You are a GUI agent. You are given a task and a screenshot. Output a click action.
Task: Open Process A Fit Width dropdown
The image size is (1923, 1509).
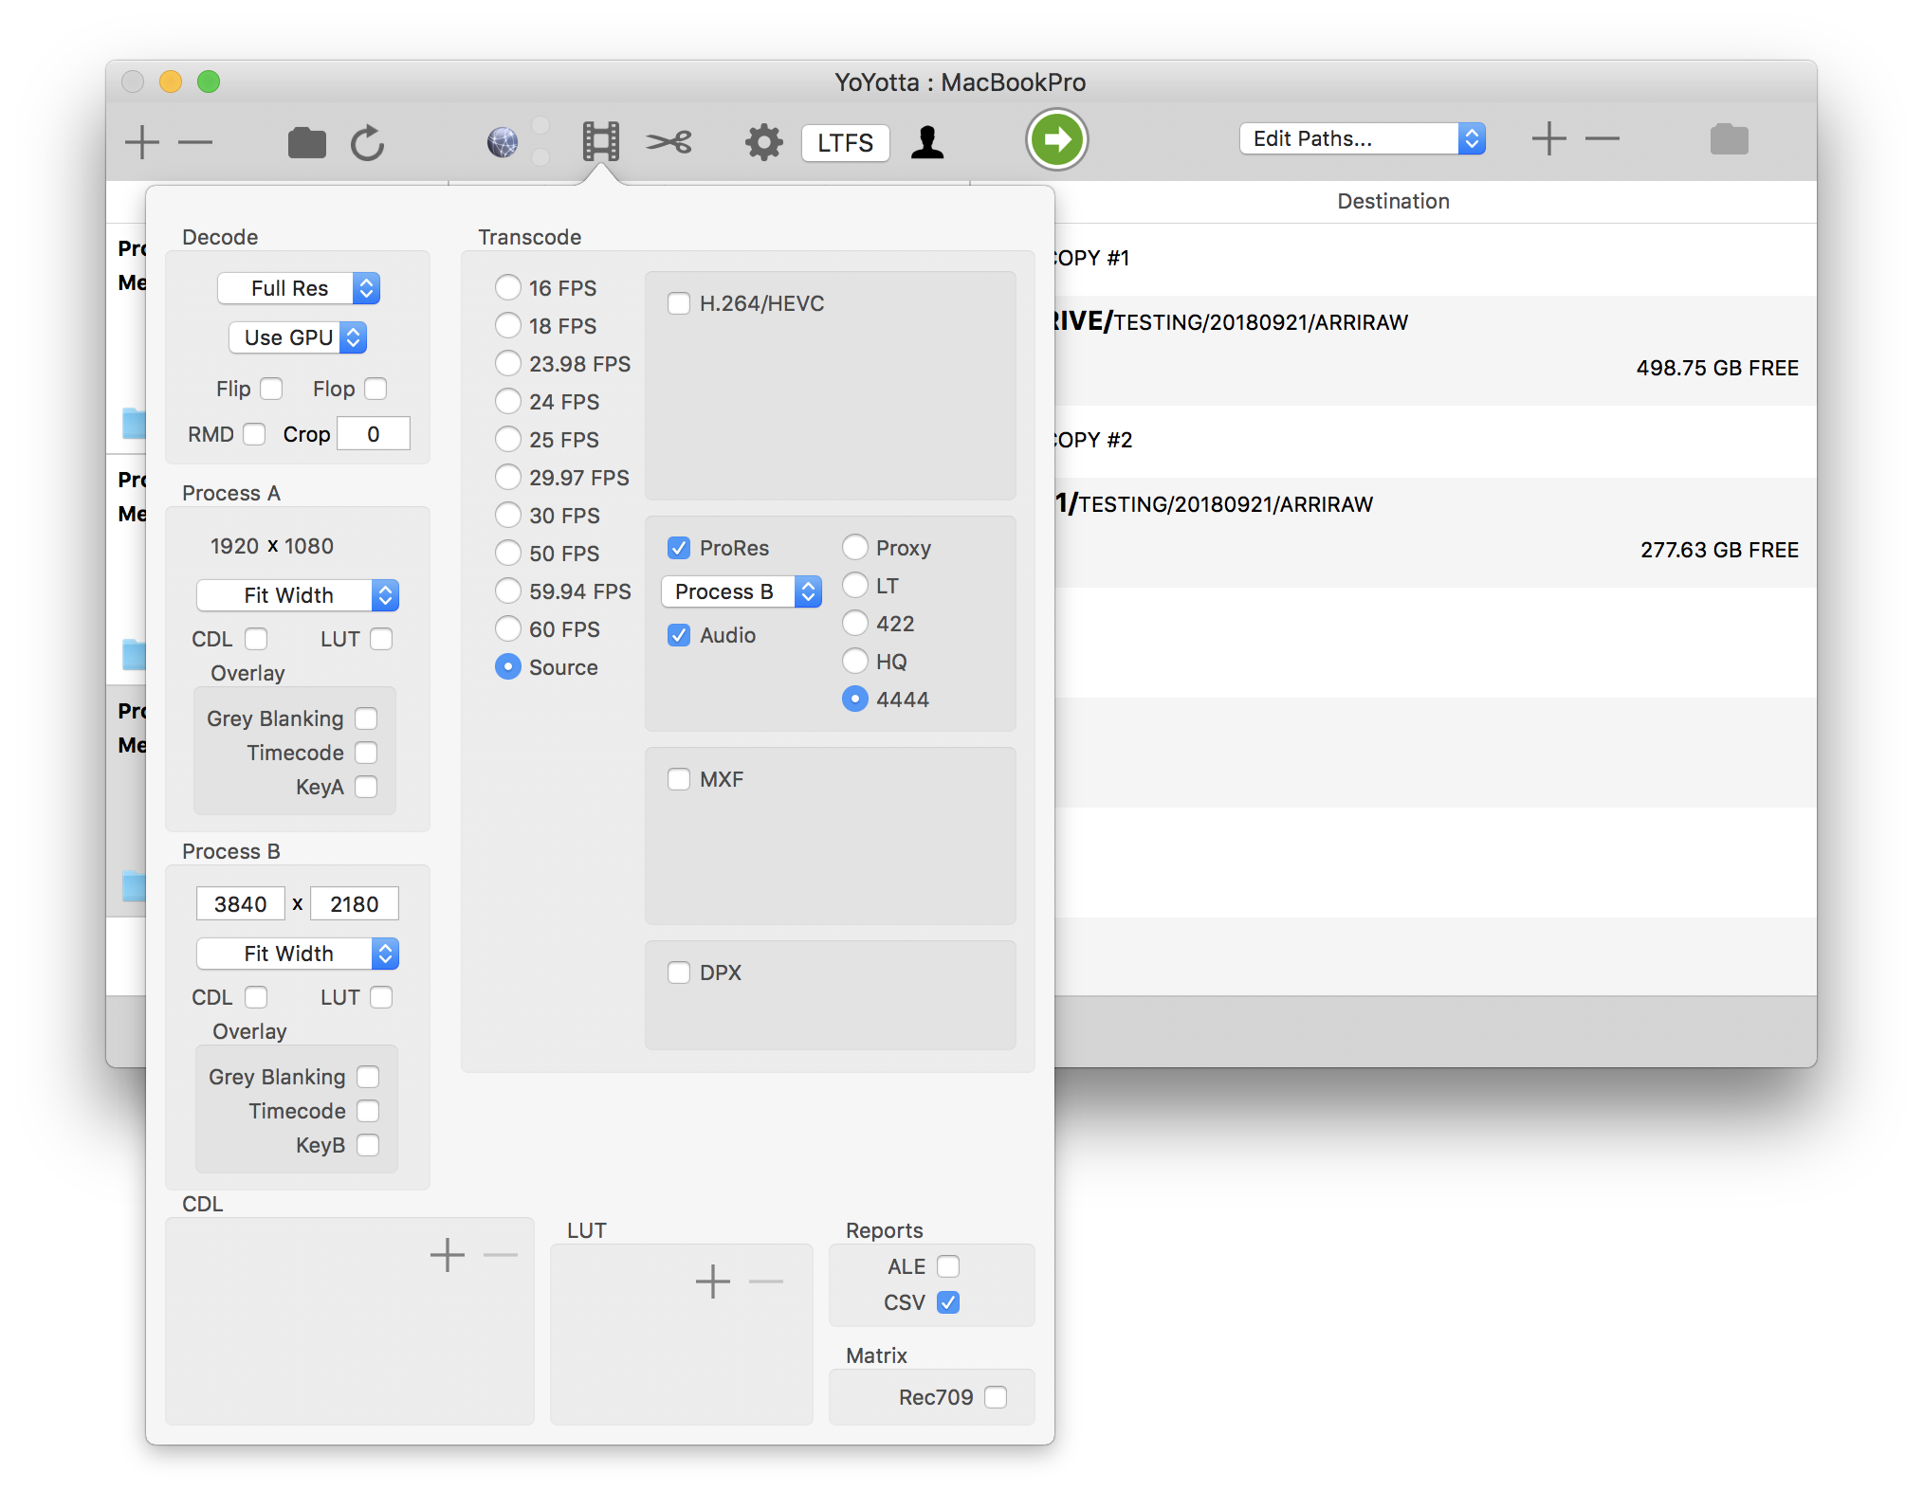(x=298, y=595)
